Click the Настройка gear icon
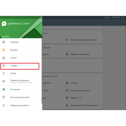Image resolution: width=126 pixels, height=126 pixels. tap(4, 89)
